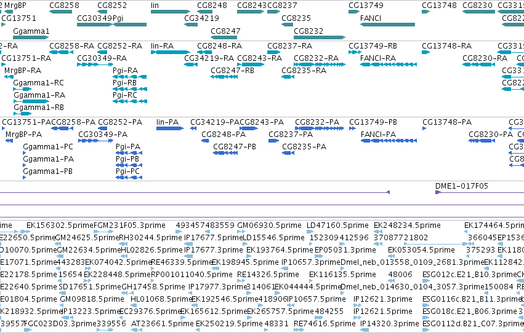This screenshot has width=524, height=333.
Task: Open the CG8230-PA protein feature
Action: 482,141
